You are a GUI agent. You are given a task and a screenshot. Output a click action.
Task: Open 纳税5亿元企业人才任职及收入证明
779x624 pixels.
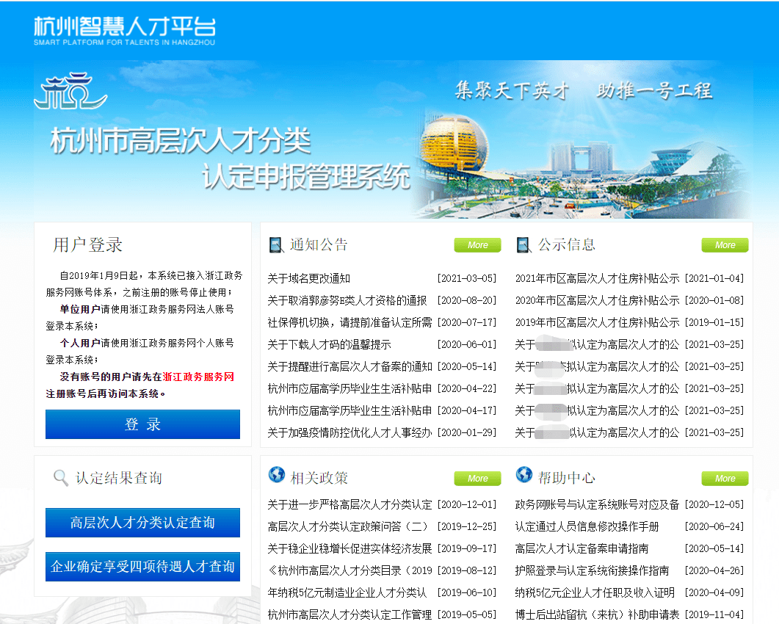click(x=595, y=592)
